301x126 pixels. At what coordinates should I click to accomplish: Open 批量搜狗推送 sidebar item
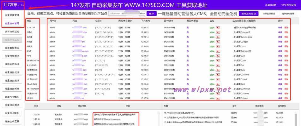(x=12, y=56)
